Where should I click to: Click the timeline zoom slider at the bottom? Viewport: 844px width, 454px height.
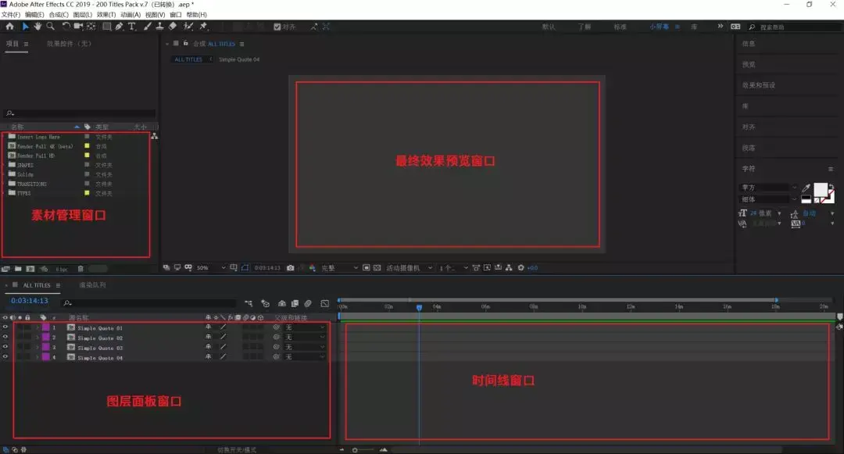363,449
